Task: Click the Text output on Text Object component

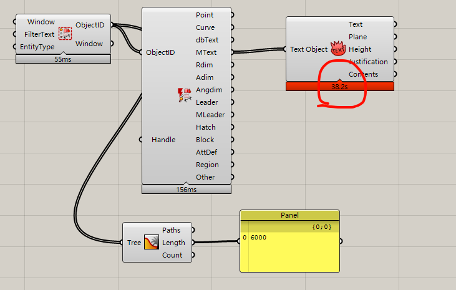Action: (356, 24)
